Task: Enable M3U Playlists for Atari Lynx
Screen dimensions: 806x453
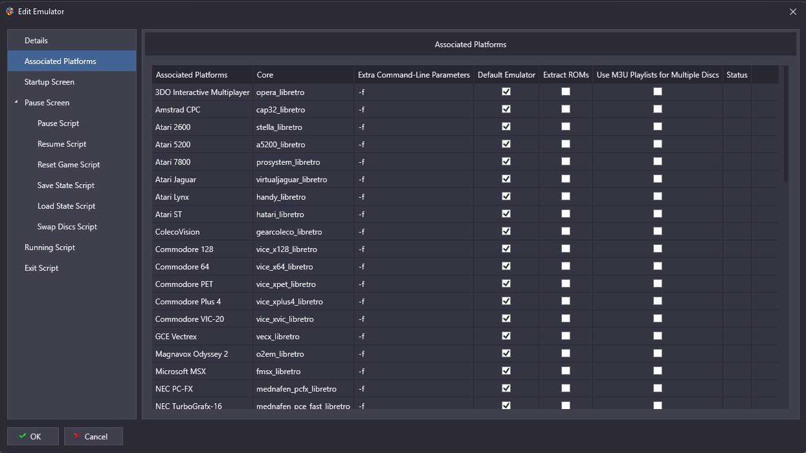Action: [658, 196]
